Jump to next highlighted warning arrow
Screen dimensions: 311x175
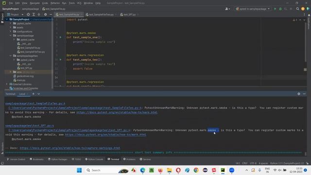pos(304,20)
